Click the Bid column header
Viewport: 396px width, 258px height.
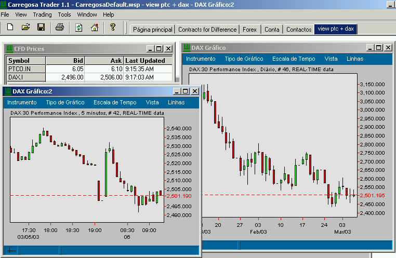[65, 61]
